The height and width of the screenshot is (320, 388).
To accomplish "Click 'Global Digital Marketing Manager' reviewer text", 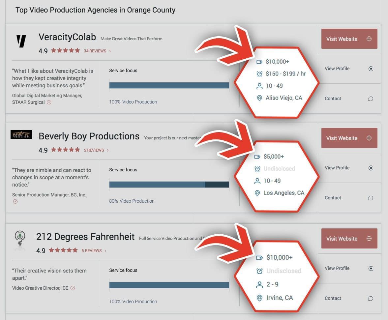I will [x=47, y=96].
